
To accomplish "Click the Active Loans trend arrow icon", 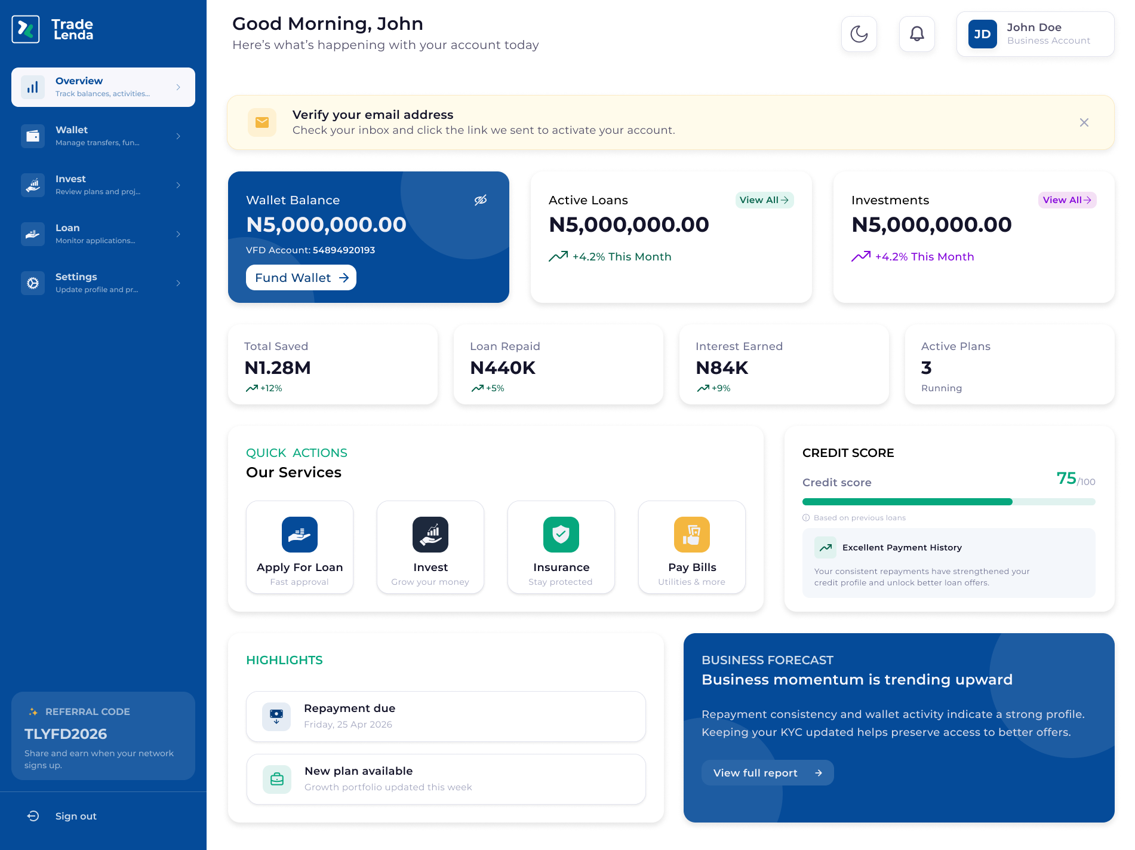I will pos(558,256).
